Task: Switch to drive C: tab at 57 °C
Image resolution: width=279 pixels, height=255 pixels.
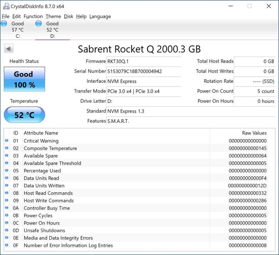Action: [17, 30]
